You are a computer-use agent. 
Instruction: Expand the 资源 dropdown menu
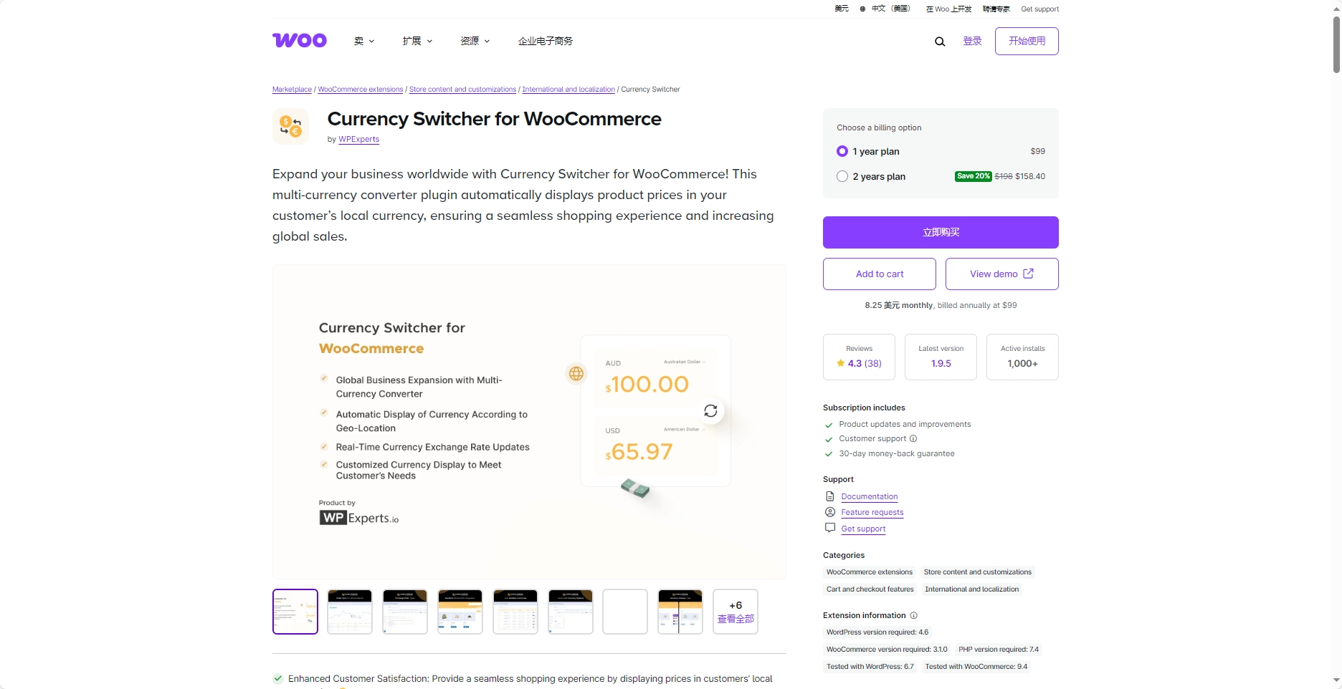475,42
